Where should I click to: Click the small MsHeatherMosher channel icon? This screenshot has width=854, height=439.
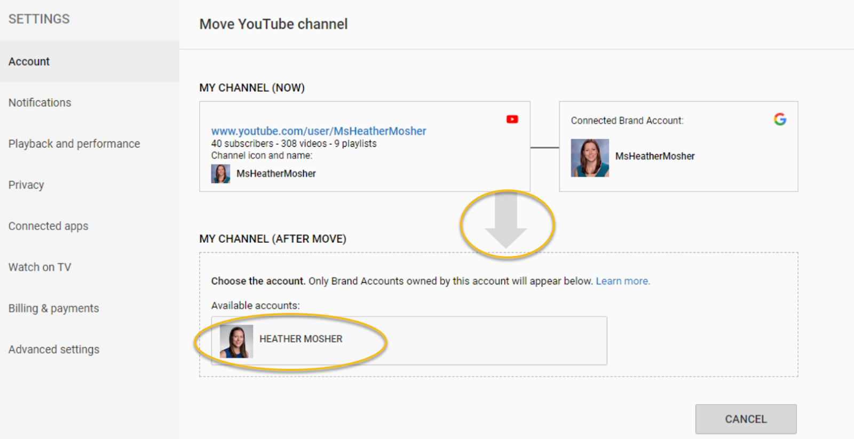pos(220,174)
